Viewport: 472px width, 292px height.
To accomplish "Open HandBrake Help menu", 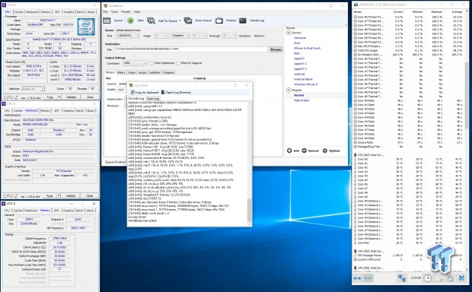I will [x=137, y=11].
